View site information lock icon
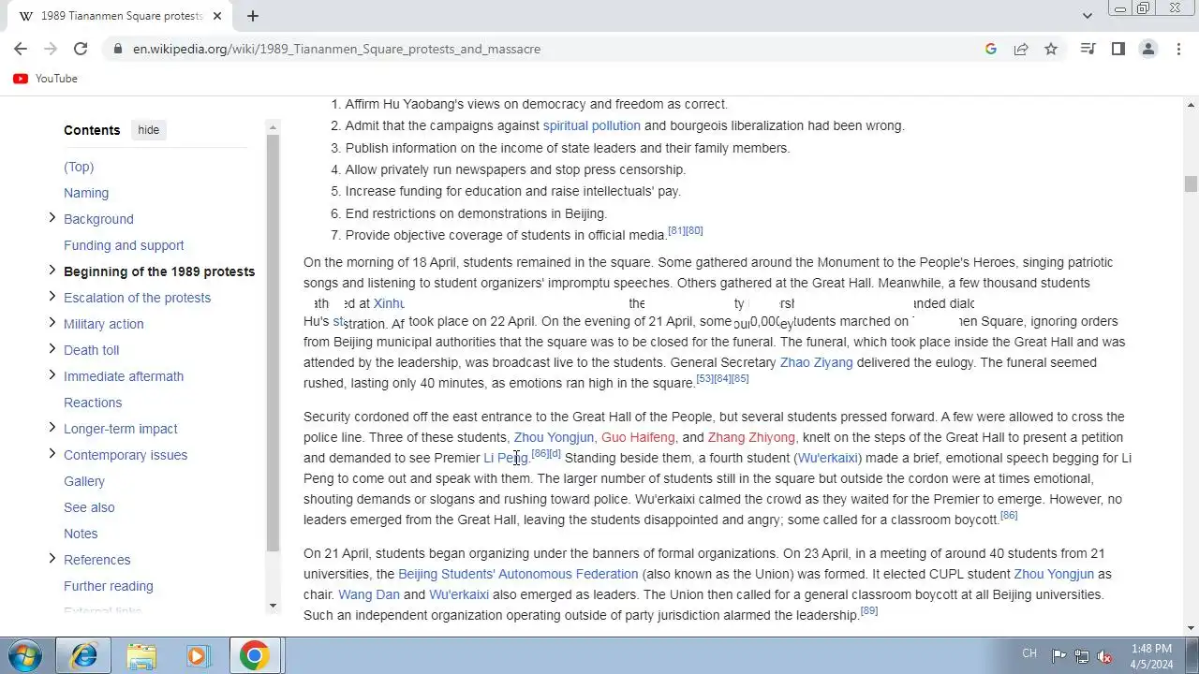This screenshot has width=1199, height=674. 116,49
